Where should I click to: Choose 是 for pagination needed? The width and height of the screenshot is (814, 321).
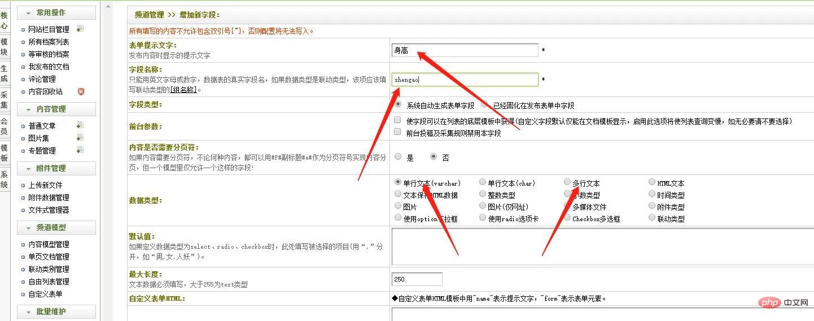click(x=399, y=157)
